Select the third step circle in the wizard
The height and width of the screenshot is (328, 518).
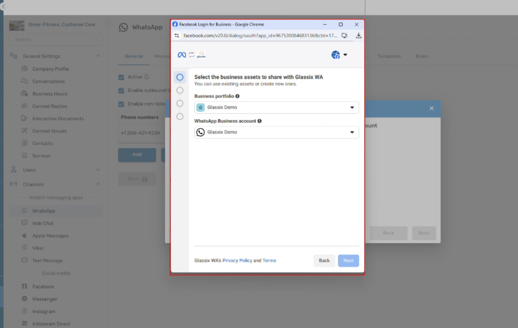180,103
